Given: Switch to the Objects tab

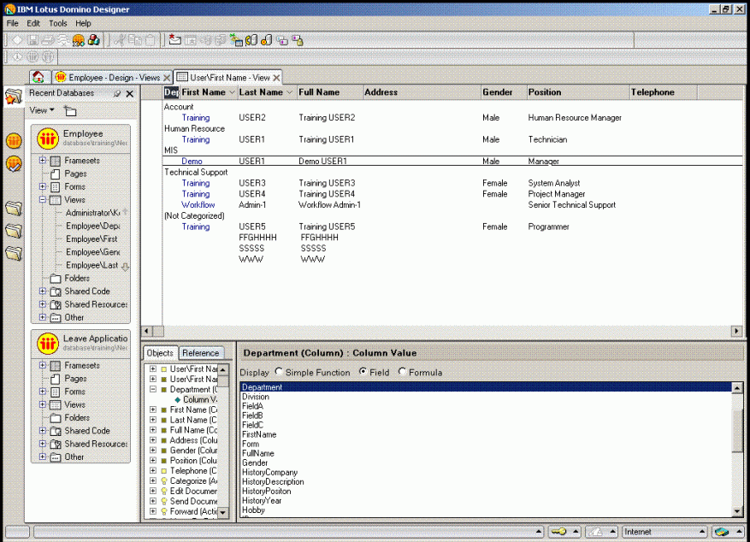Looking at the screenshot, I should [160, 353].
